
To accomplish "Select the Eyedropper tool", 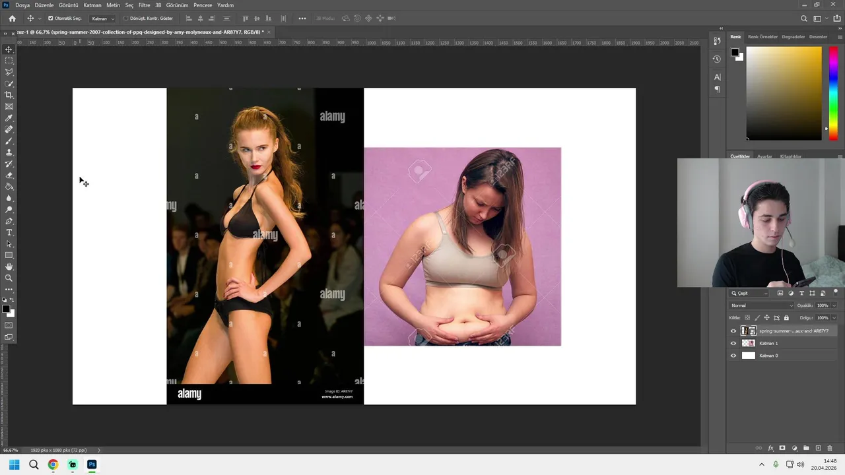I will click(x=9, y=118).
